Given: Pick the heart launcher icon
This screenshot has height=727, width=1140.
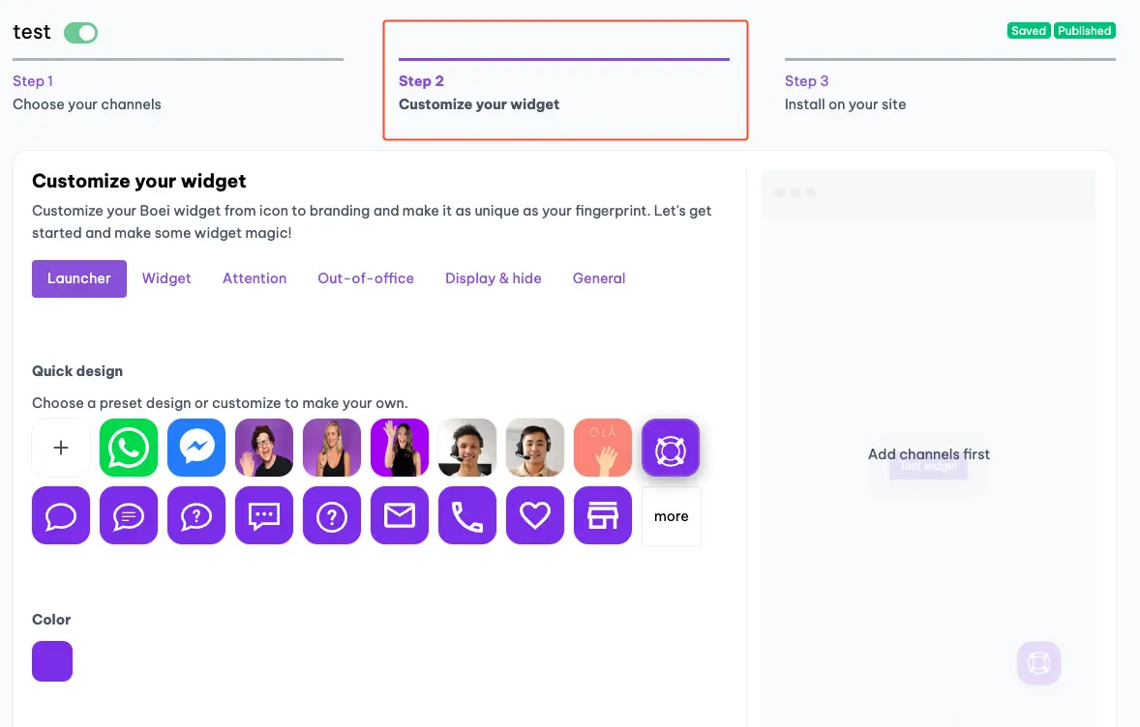Looking at the screenshot, I should pyautogui.click(x=535, y=515).
